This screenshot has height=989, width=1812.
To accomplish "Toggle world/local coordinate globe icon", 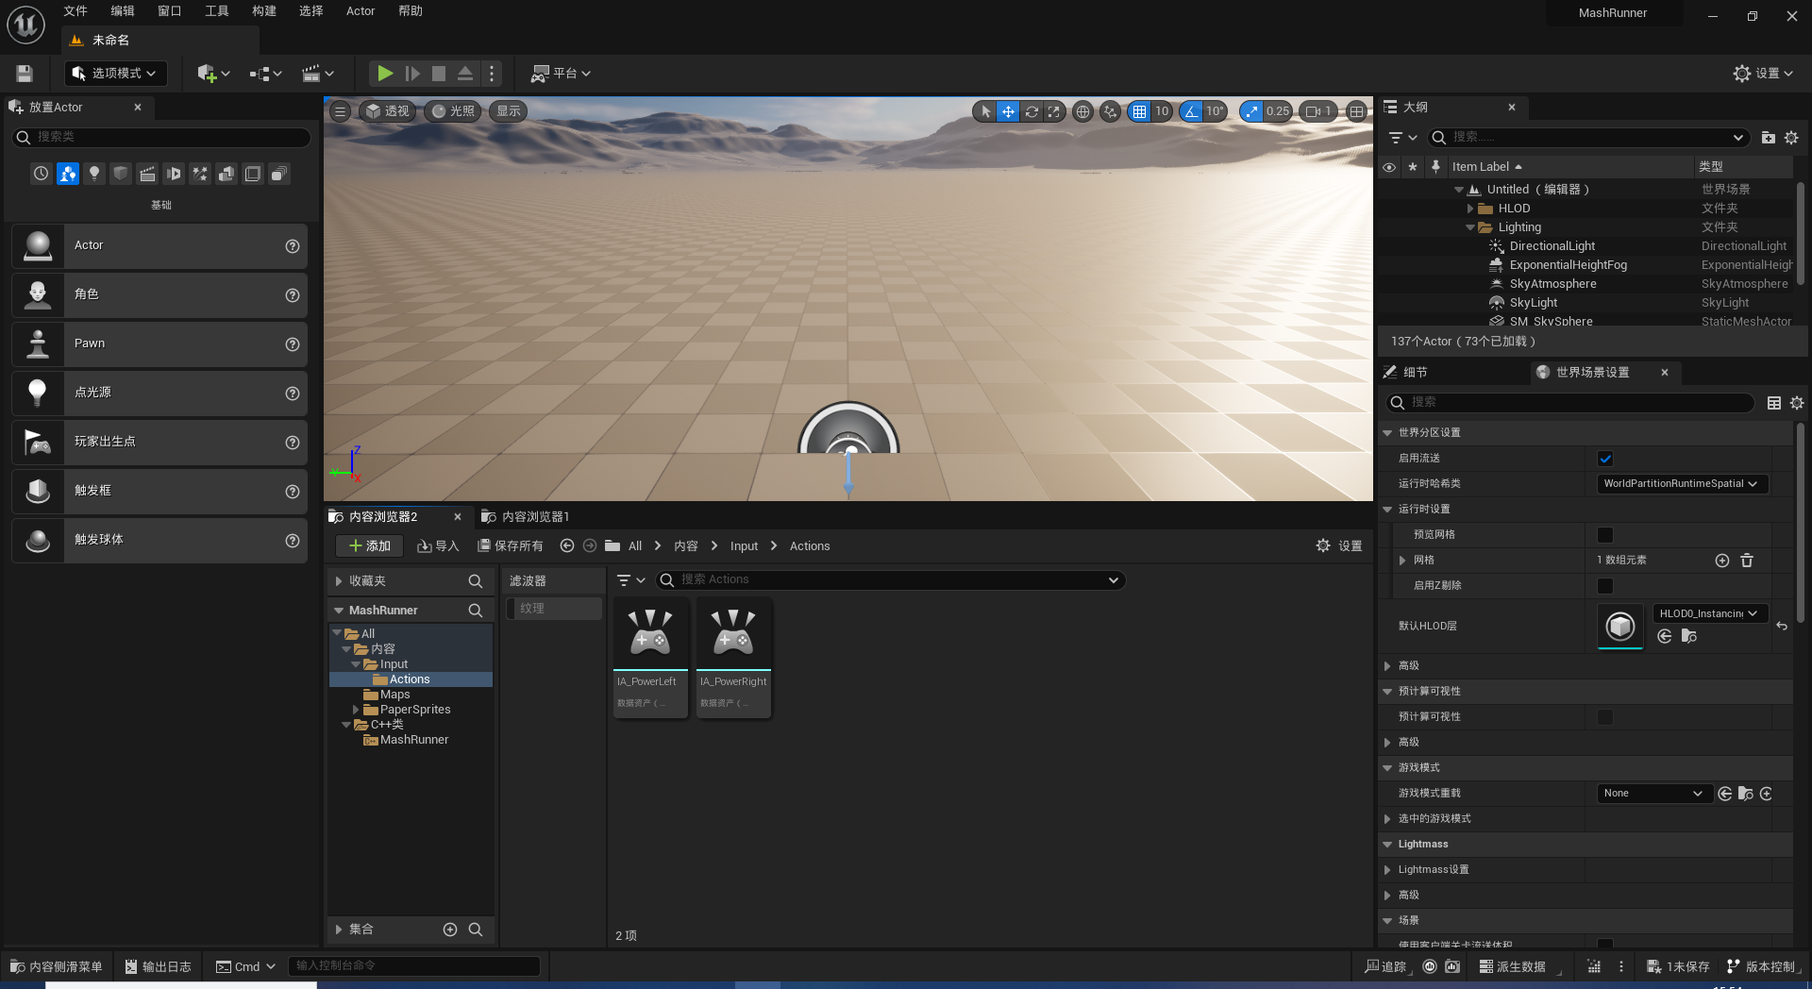I will [x=1083, y=111].
